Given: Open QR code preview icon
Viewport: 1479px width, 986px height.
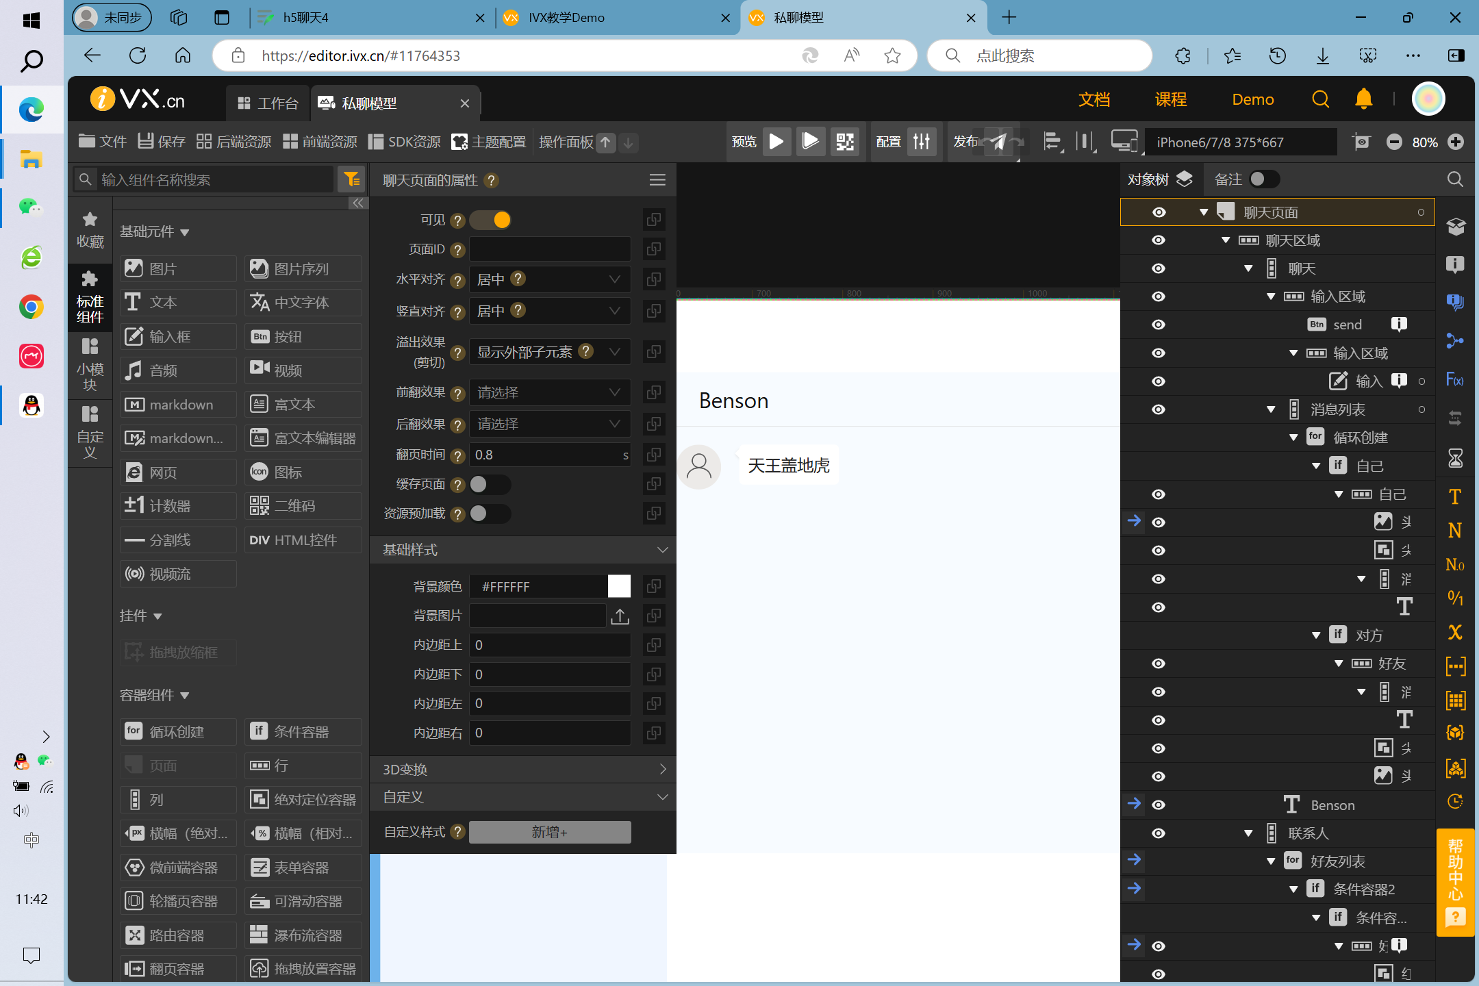Looking at the screenshot, I should tap(845, 142).
